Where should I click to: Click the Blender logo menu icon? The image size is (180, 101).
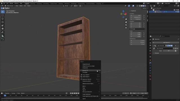coord(2,3)
